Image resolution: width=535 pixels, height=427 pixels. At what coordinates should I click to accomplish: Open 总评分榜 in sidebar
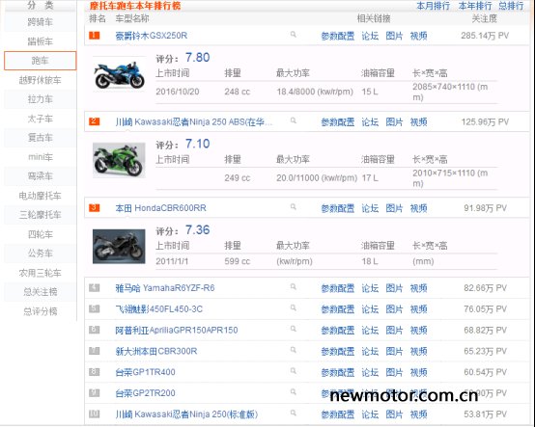click(x=41, y=311)
